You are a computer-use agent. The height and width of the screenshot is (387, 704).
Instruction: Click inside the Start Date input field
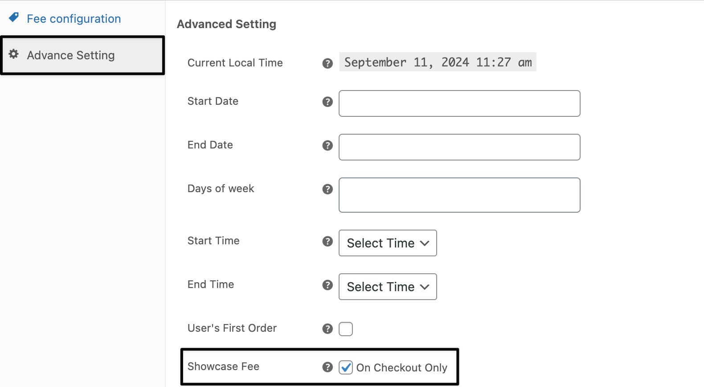(459, 103)
